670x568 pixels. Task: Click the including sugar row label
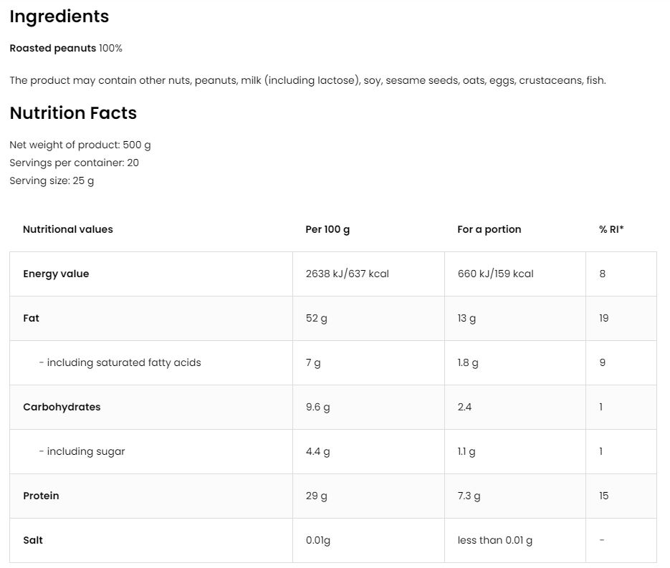coord(82,451)
